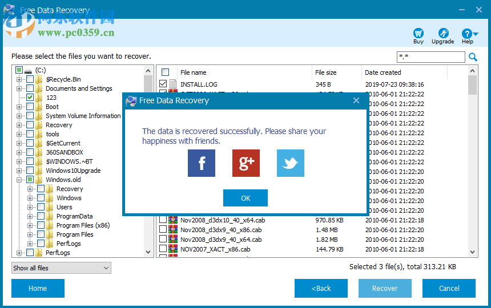Click the Buy cart icon
This screenshot has width=491, height=308.
pos(418,33)
